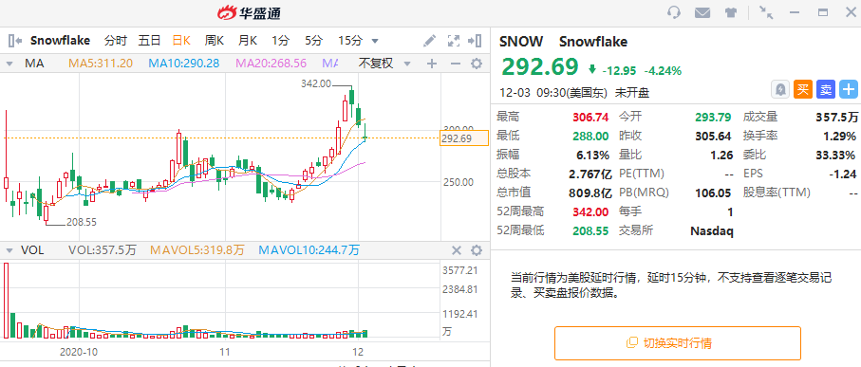
Task: Select the 15分 interval tab
Action: pyautogui.click(x=350, y=41)
